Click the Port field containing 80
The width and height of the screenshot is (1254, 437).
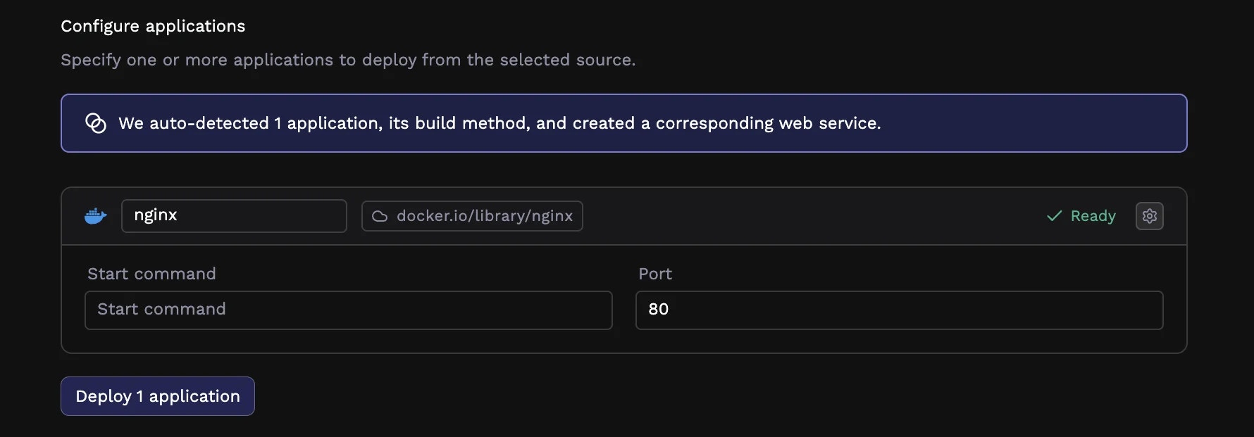click(898, 310)
